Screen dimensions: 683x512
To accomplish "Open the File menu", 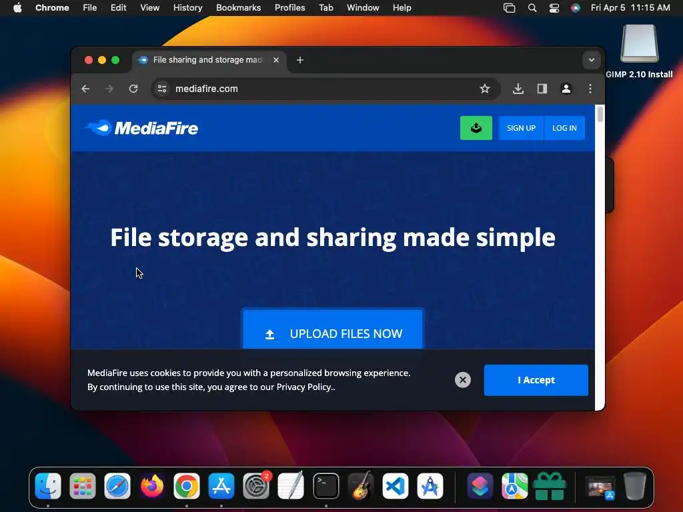I will click(x=90, y=8).
